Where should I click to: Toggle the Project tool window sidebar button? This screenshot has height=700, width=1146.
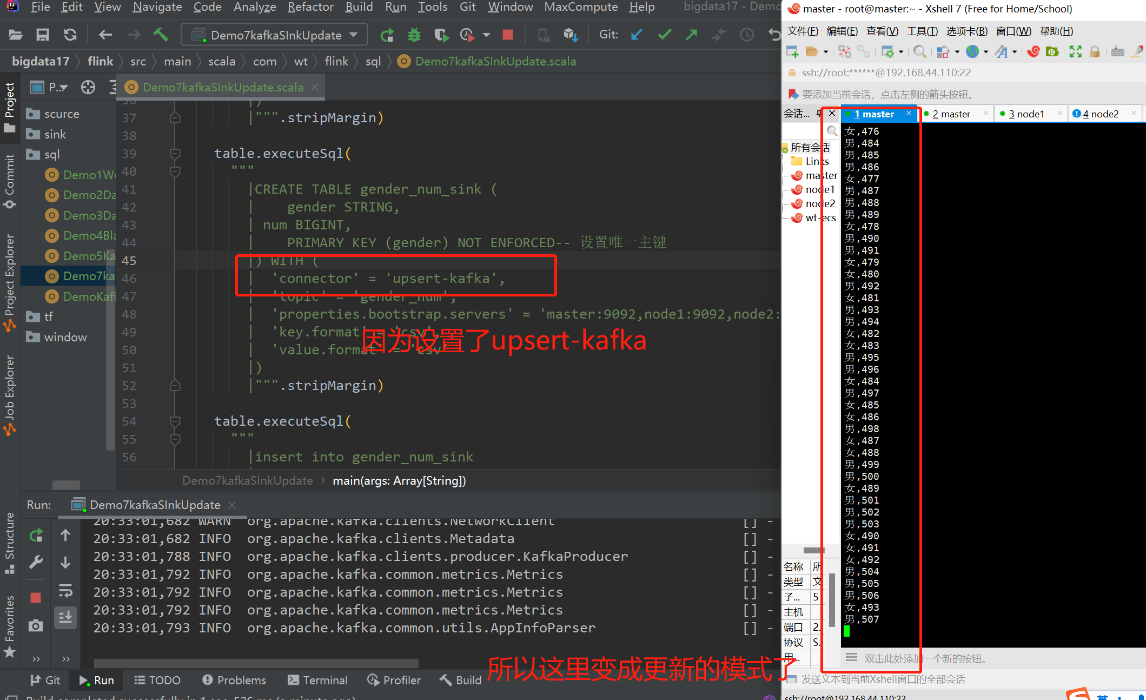(9, 107)
